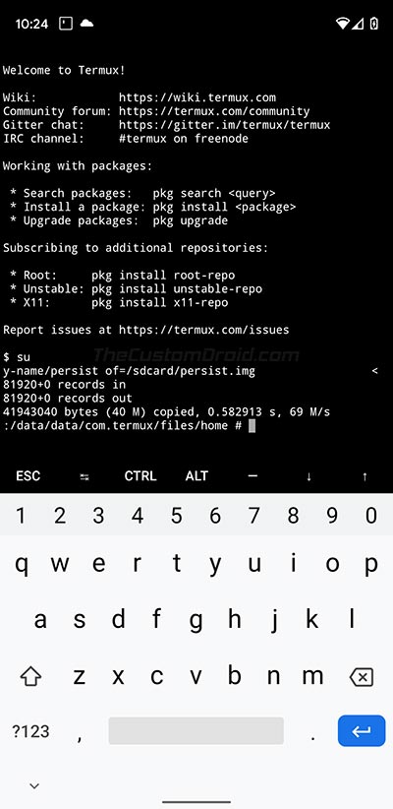Tap the number 5 key

click(x=177, y=516)
